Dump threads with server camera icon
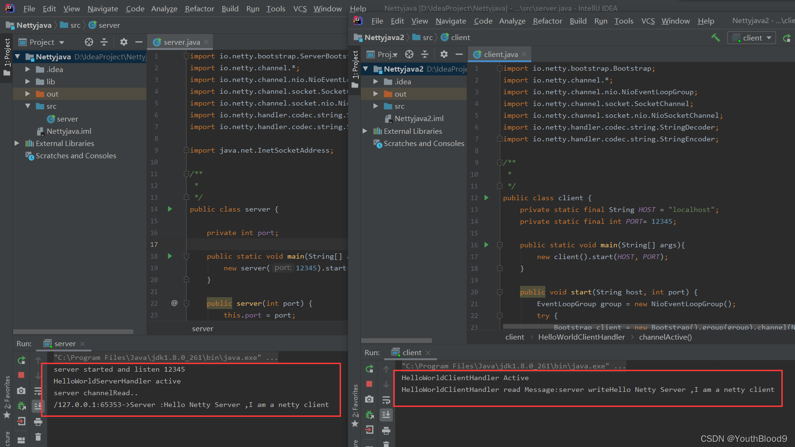The width and height of the screenshot is (795, 447). pyautogui.click(x=21, y=391)
